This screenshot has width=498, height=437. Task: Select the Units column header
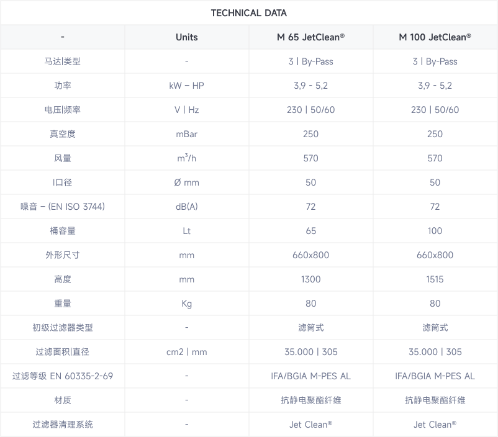click(186, 37)
